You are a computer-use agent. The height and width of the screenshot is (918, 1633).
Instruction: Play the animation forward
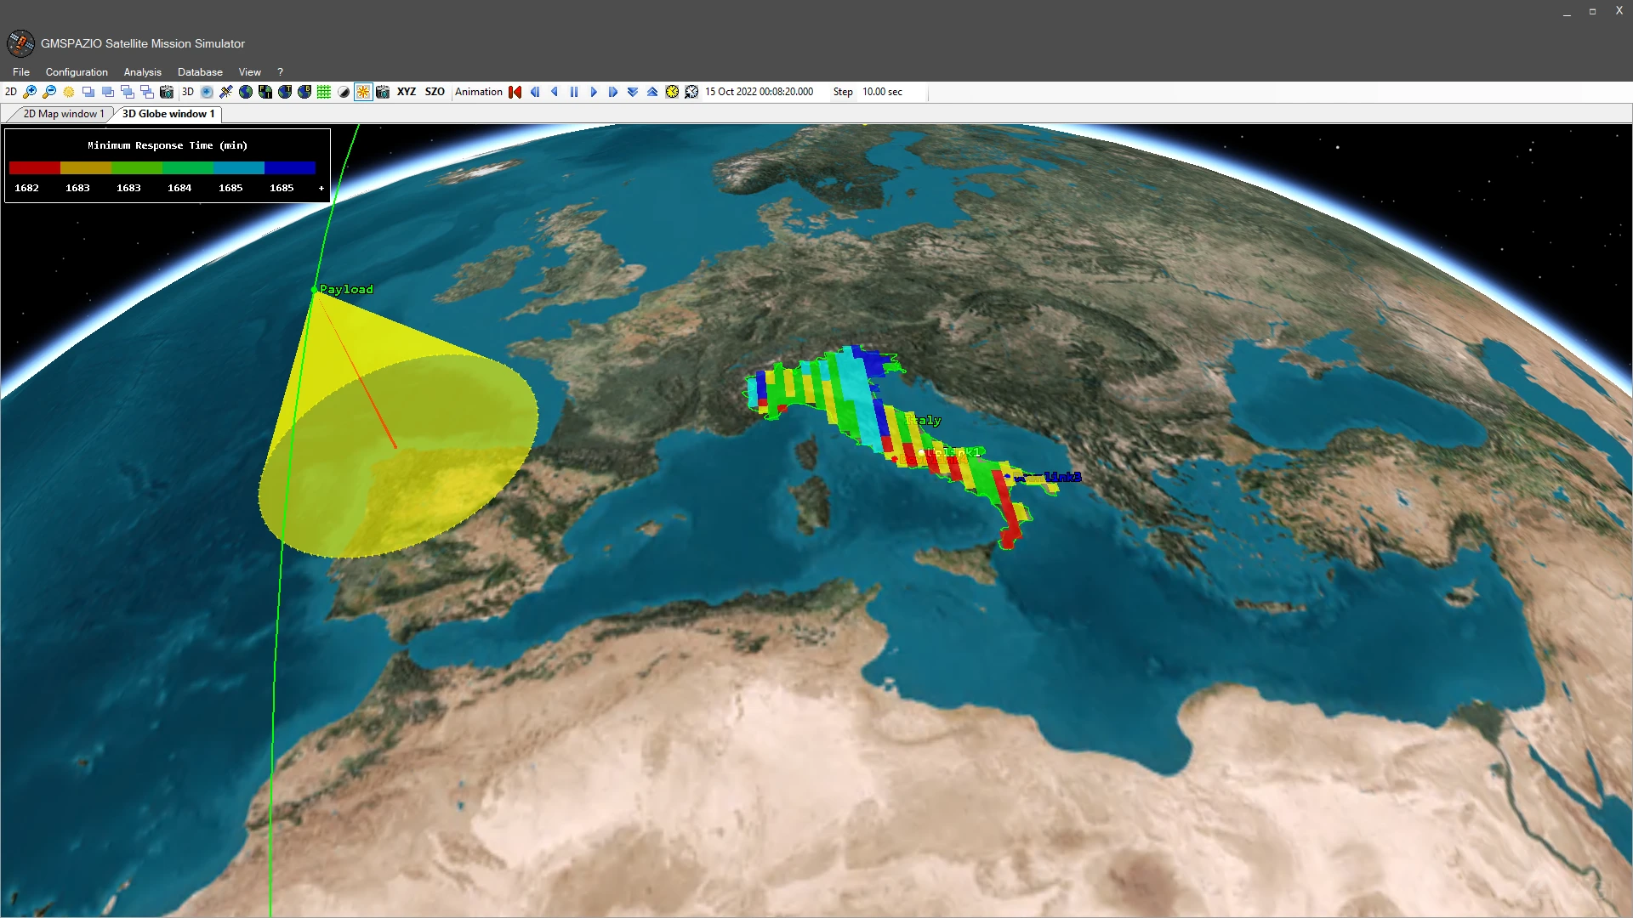pyautogui.click(x=594, y=92)
